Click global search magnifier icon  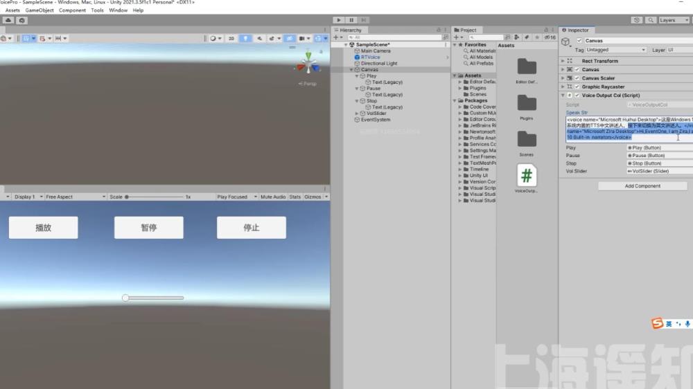pos(651,20)
